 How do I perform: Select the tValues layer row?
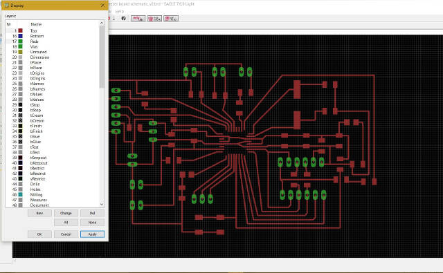point(53,94)
